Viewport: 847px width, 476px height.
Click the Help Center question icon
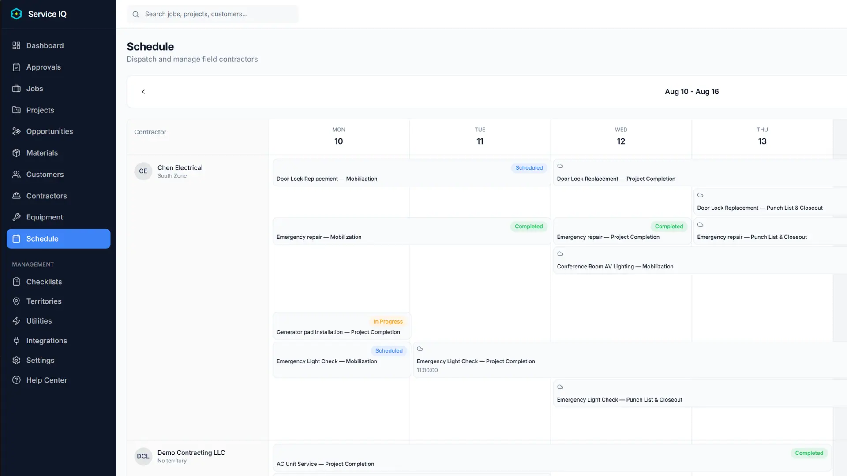[16, 380]
